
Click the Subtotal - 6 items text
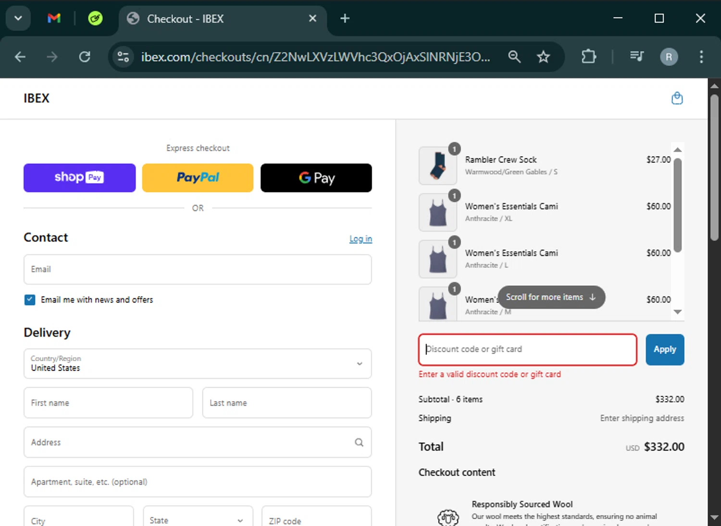450,399
